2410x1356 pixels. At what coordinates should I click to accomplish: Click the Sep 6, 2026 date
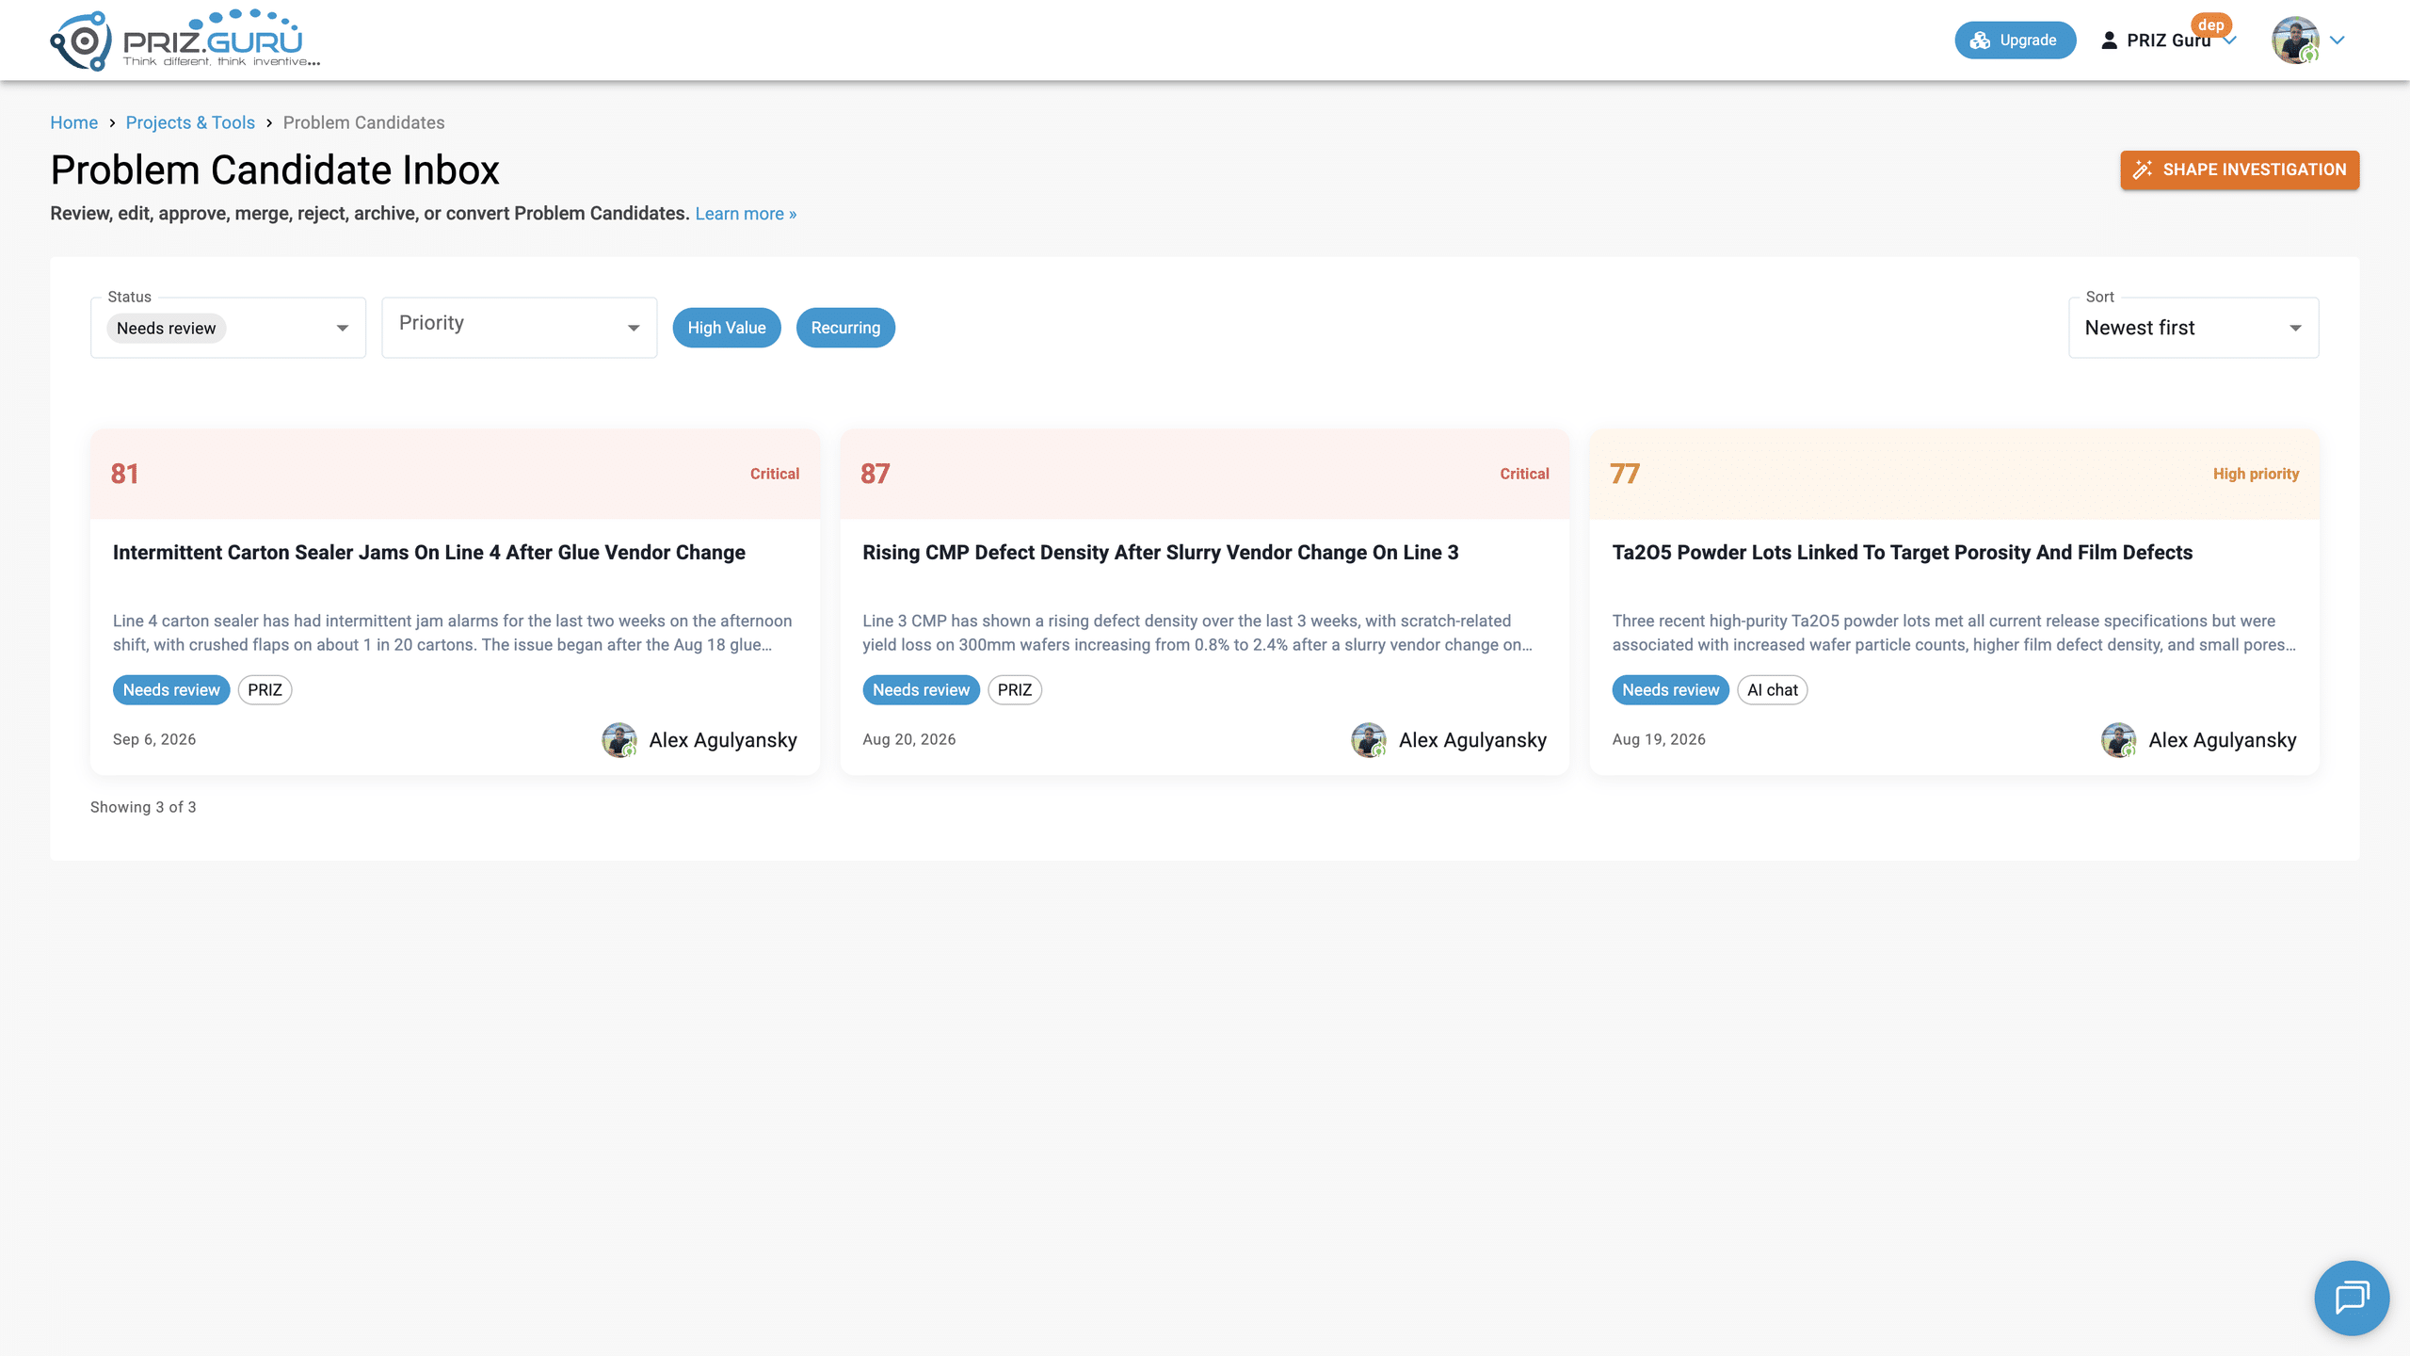click(x=154, y=739)
